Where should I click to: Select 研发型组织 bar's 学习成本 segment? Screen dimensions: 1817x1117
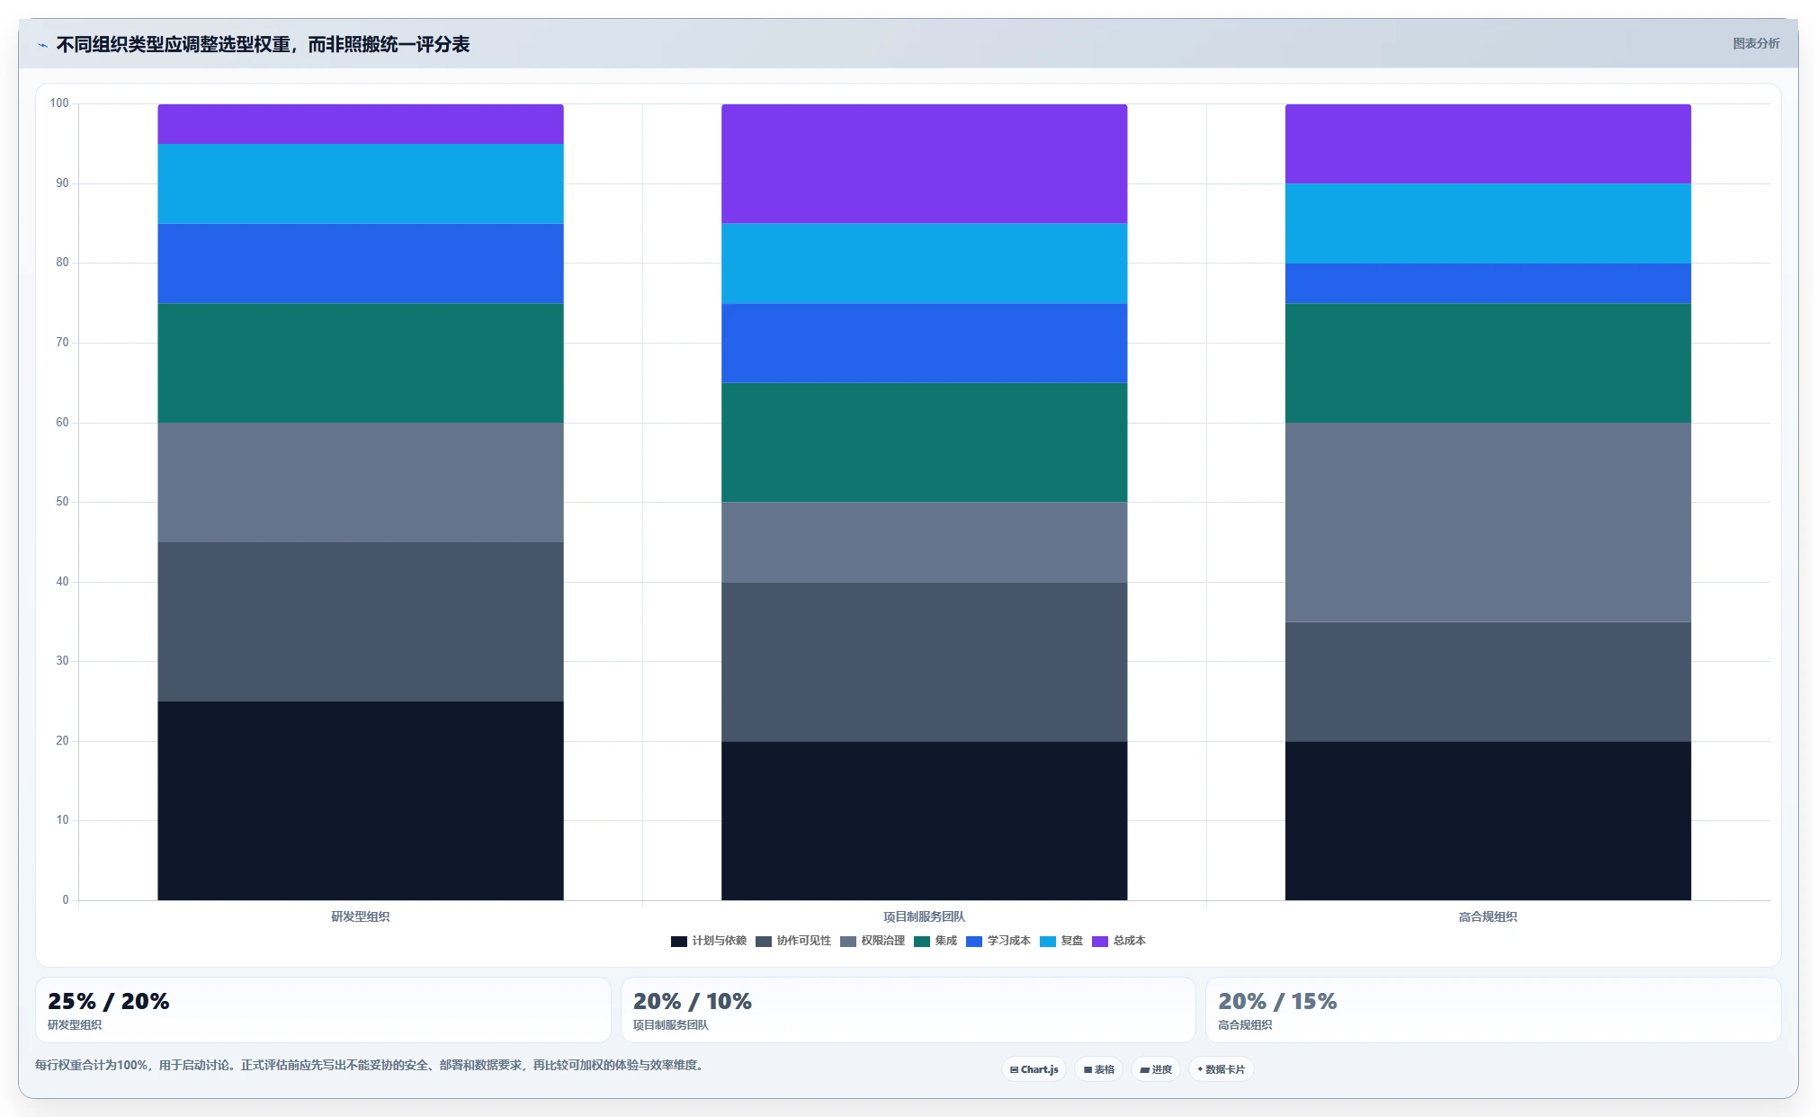point(361,264)
